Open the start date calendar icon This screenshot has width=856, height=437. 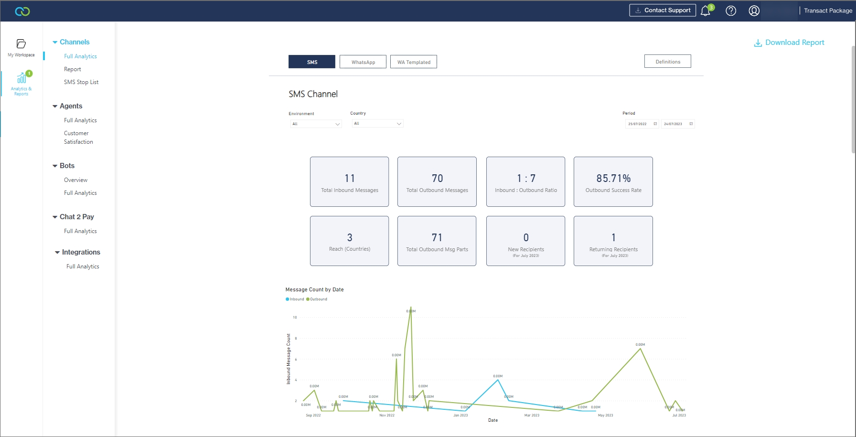pos(655,124)
